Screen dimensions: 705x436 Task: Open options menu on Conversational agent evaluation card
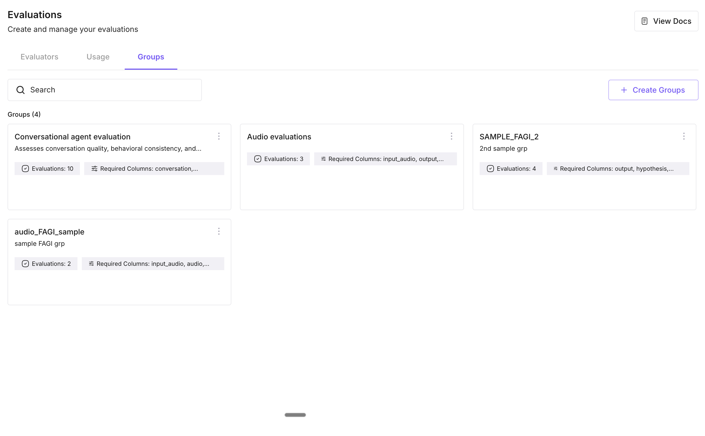219,136
